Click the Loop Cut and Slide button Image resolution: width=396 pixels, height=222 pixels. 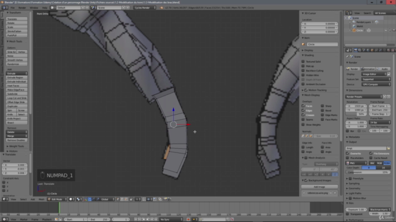tap(17, 98)
